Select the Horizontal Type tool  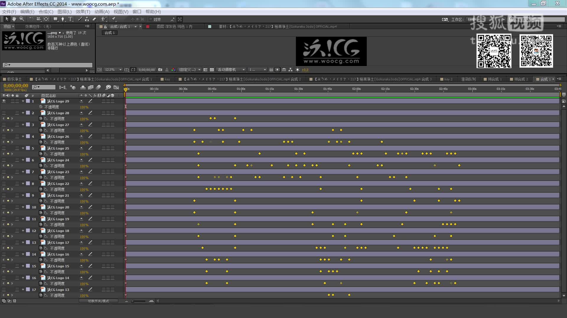(71, 19)
